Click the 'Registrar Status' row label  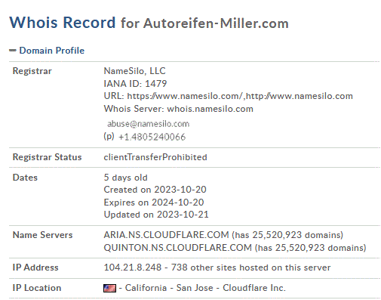point(47,157)
